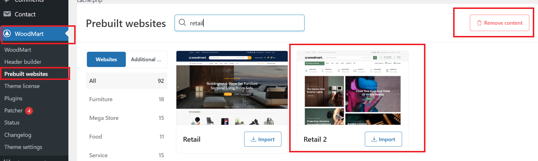Click the Patcher notification badge 4

click(x=29, y=111)
